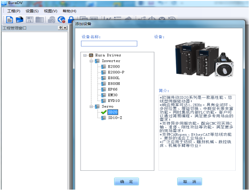The image size is (251, 190).
Task: Click the device name input field
Action: [x=109, y=43]
